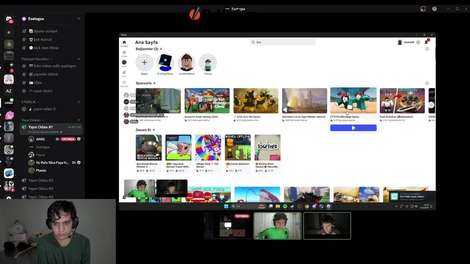470x264 pixels.
Task: Open Chrome icon in streamed taskbar
Action: coord(307,206)
